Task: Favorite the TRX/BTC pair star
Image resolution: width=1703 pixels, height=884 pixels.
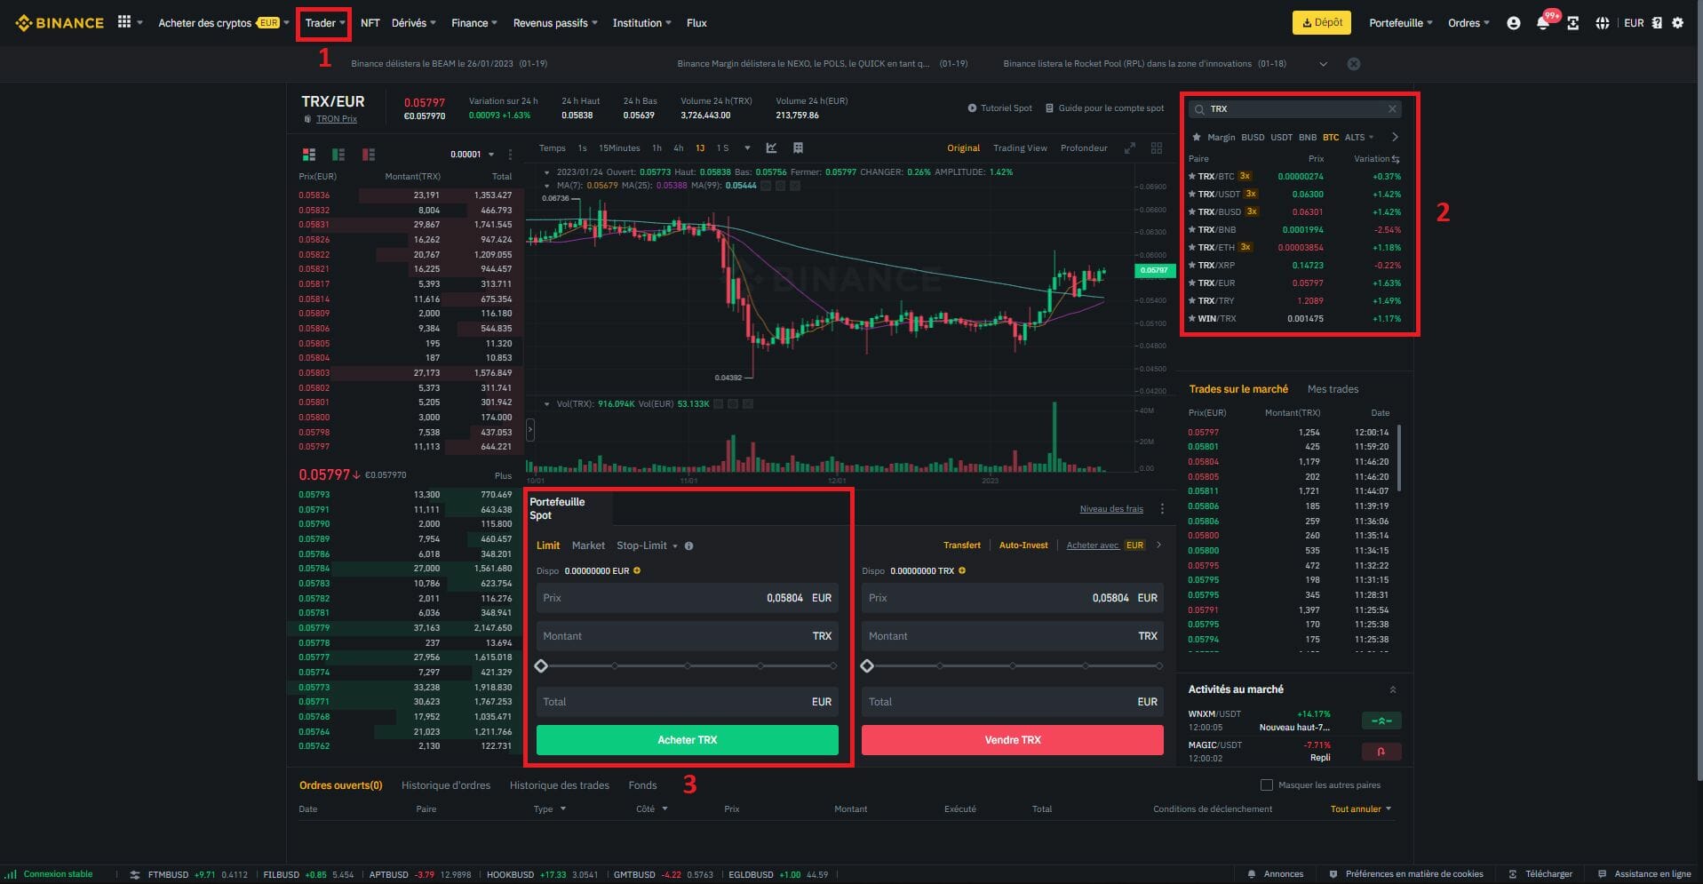Action: pos(1192,176)
